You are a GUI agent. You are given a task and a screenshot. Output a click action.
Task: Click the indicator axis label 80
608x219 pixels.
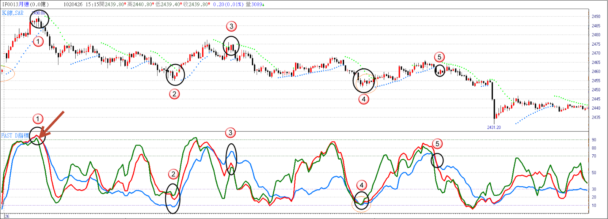594,148
